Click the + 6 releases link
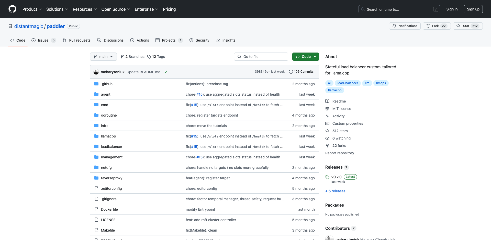Screen dimensions: 491x240 (x=335, y=191)
